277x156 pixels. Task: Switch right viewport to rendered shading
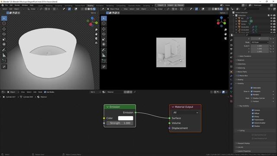point(221,9)
